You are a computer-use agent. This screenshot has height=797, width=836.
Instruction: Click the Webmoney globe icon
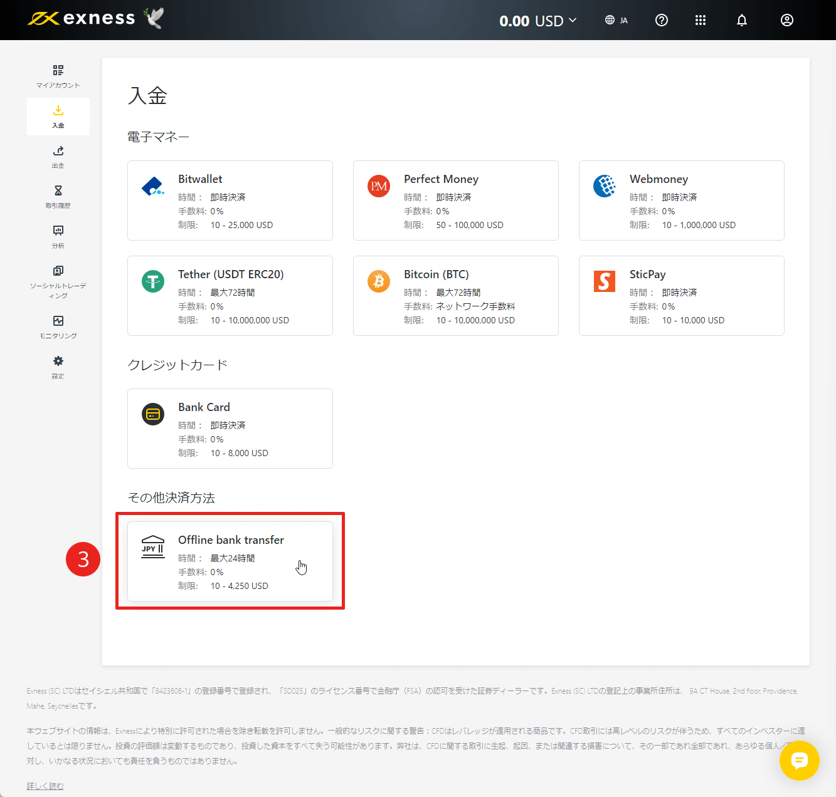(x=605, y=186)
